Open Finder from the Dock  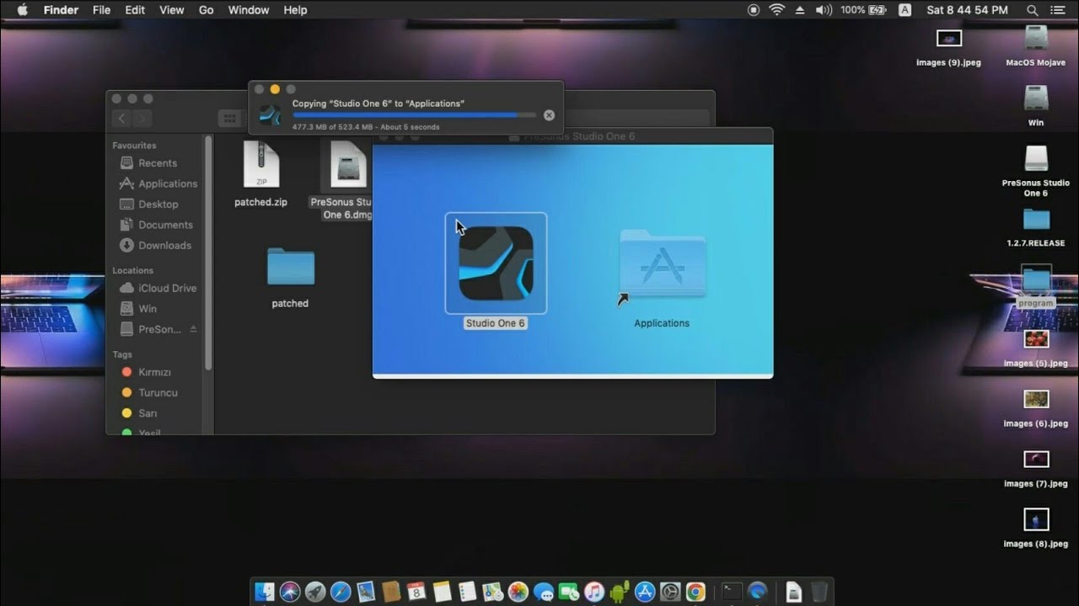265,592
